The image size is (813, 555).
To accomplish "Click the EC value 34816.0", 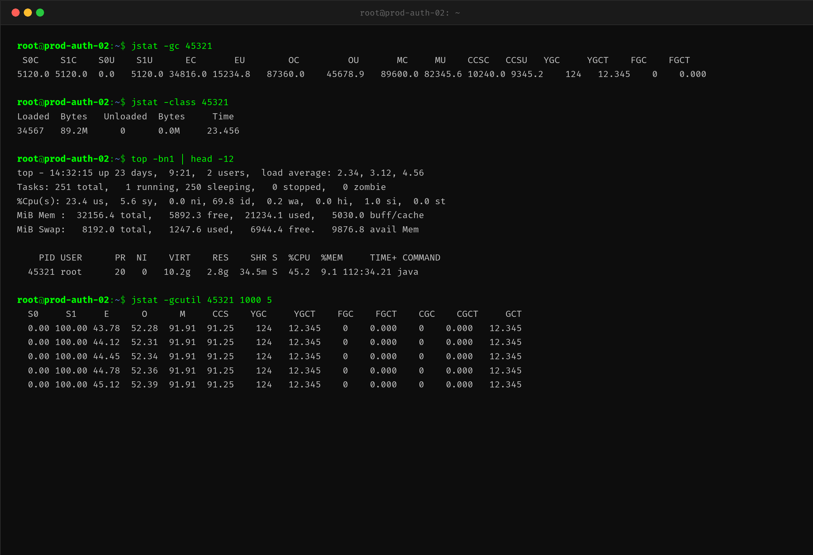I will pos(188,74).
